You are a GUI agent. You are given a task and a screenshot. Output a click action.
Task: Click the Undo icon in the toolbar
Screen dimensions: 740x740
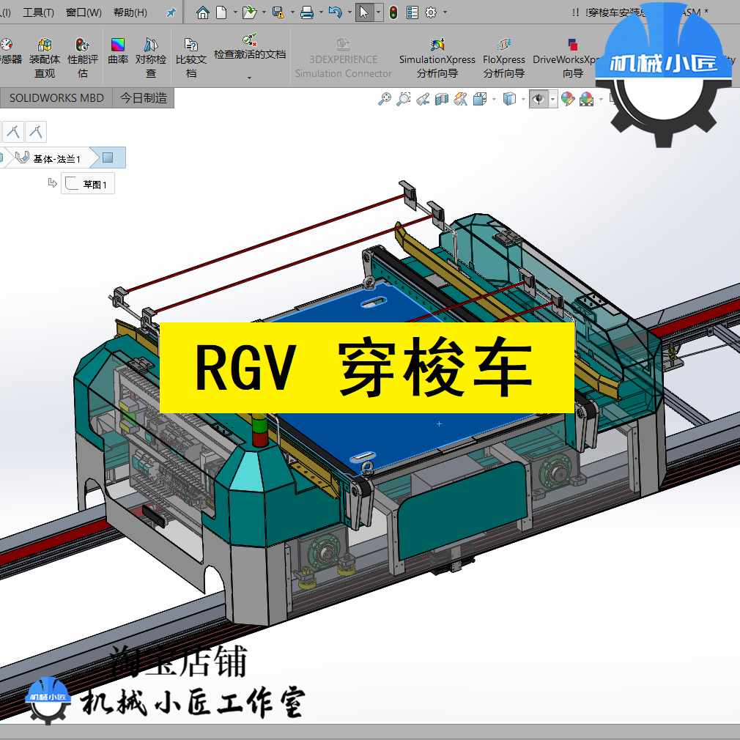coord(336,12)
